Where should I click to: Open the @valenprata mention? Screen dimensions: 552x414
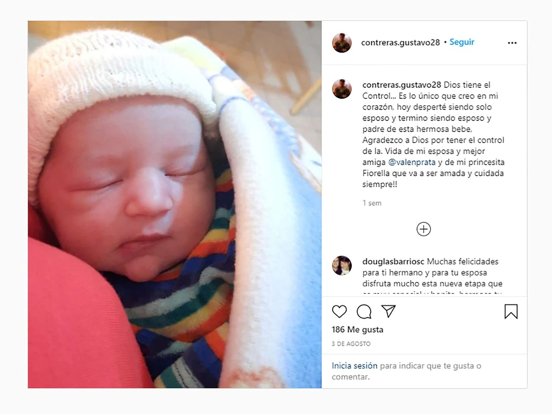[412, 162]
